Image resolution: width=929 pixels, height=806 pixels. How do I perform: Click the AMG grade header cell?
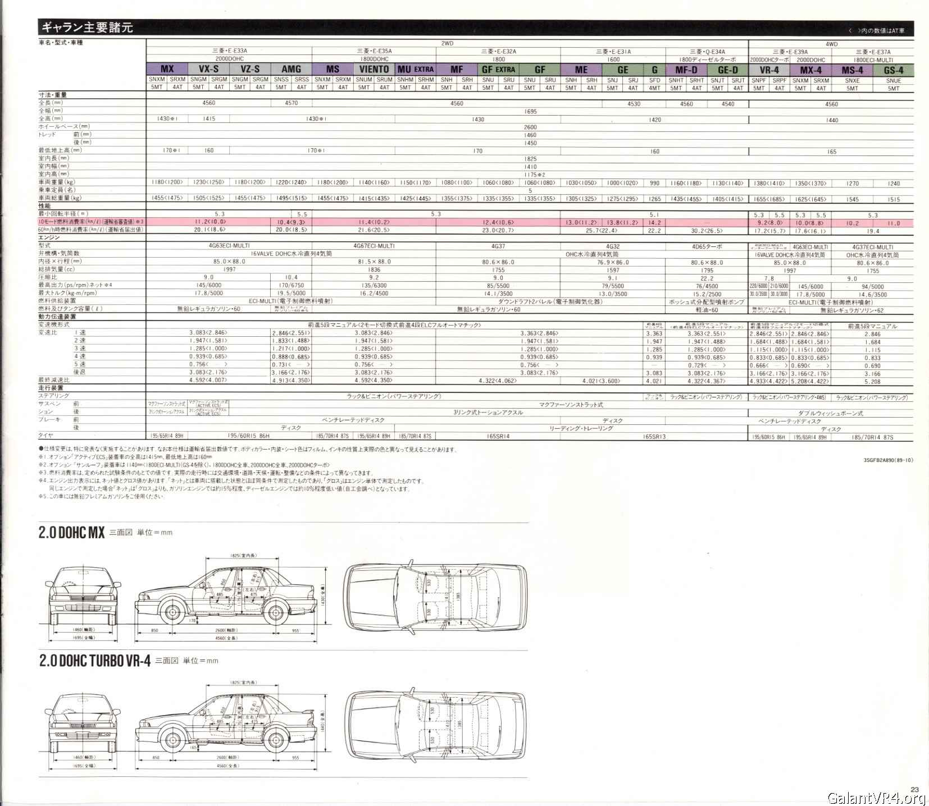291,70
